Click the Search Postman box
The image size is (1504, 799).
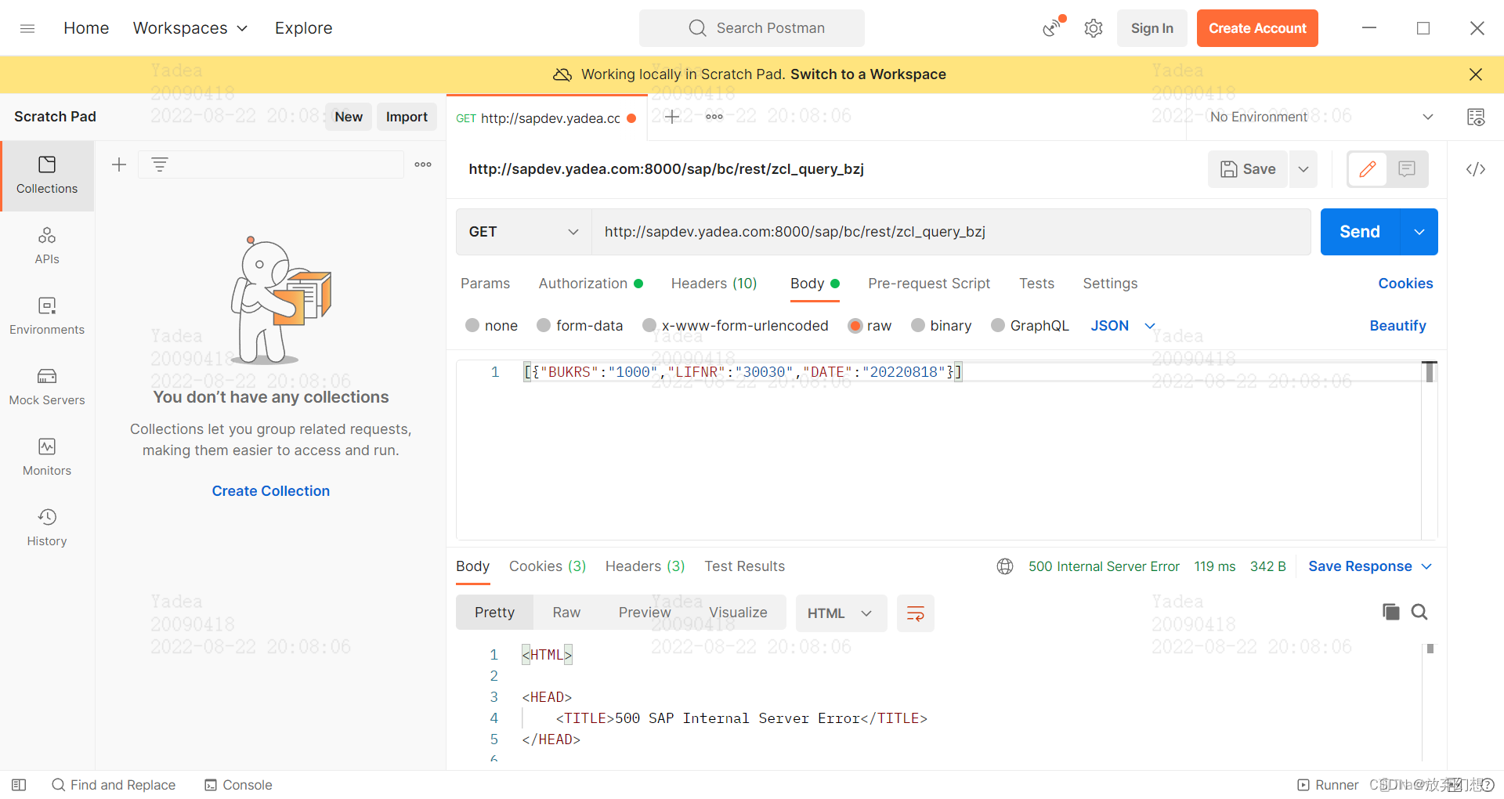(x=752, y=28)
